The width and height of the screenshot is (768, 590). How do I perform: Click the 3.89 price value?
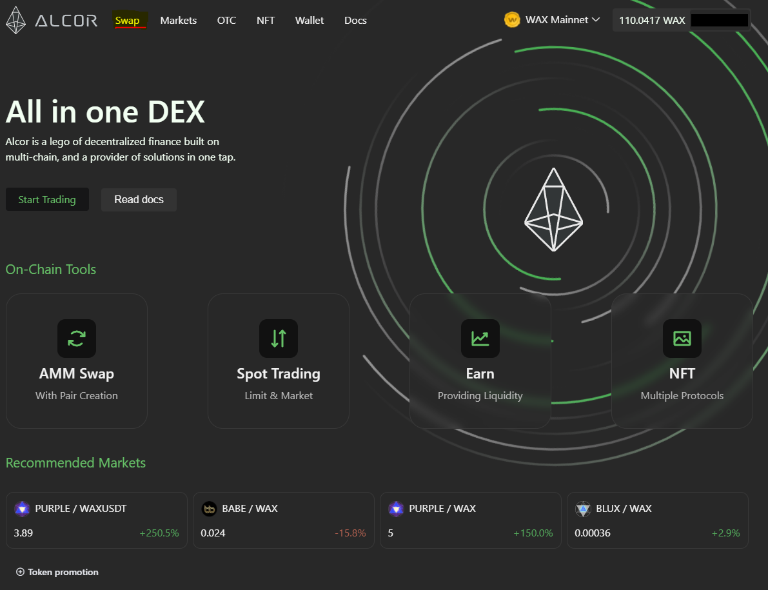click(x=23, y=533)
